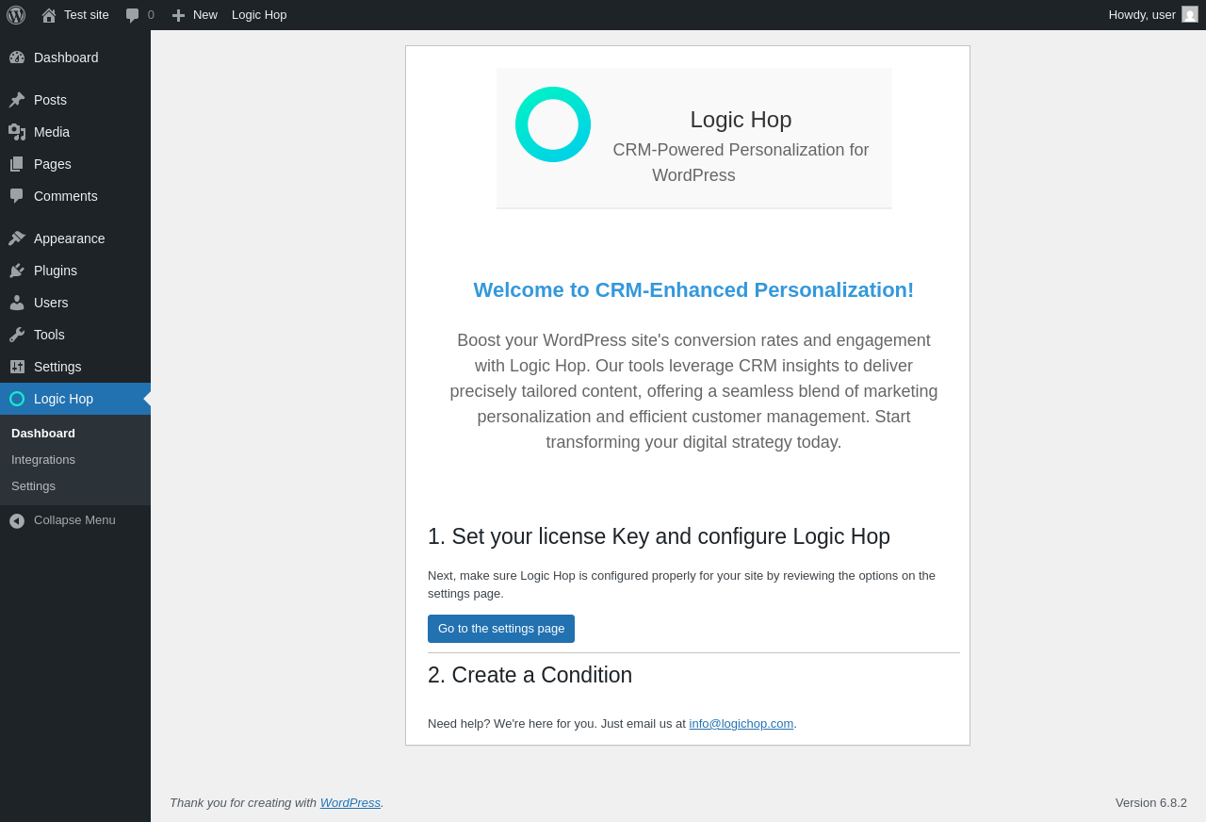Open the Posts pushpin icon in sidebar
This screenshot has height=822, width=1206.
[x=17, y=100]
